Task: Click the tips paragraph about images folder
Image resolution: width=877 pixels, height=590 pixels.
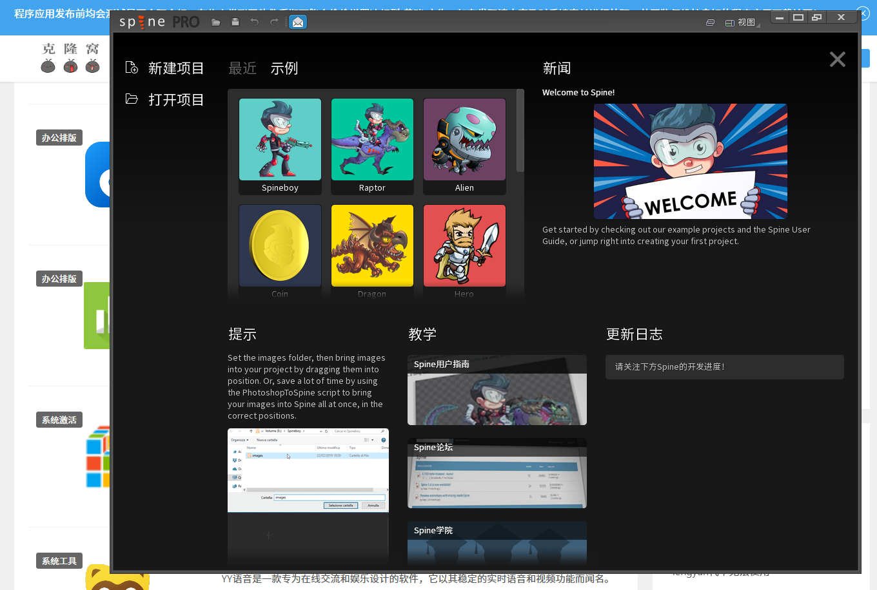Action: click(x=307, y=387)
